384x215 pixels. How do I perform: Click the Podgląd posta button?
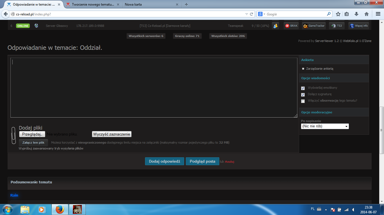202,161
